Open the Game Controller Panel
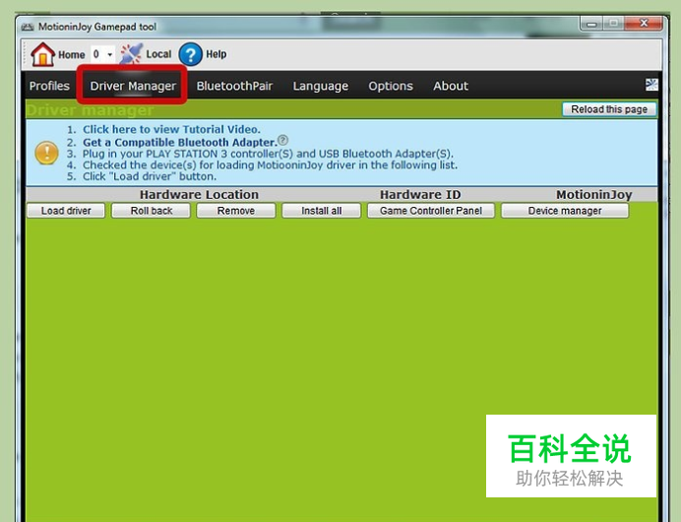The height and width of the screenshot is (522, 681). tap(431, 211)
